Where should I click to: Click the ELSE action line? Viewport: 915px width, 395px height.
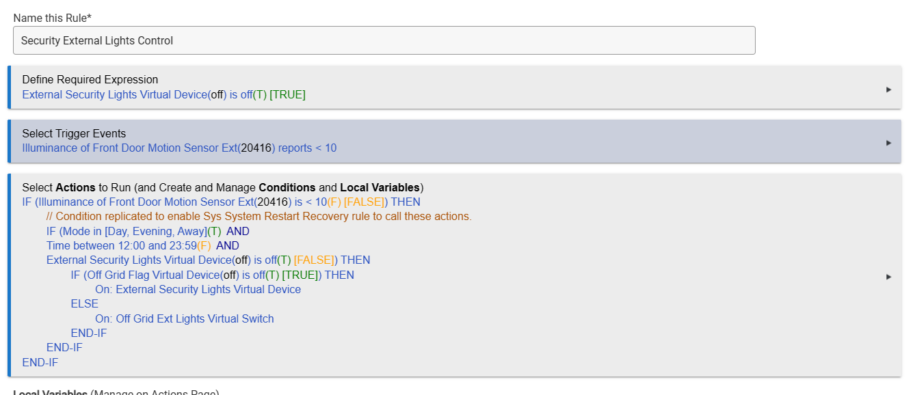coord(85,304)
